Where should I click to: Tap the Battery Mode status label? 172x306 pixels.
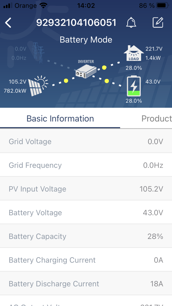tap(86, 40)
